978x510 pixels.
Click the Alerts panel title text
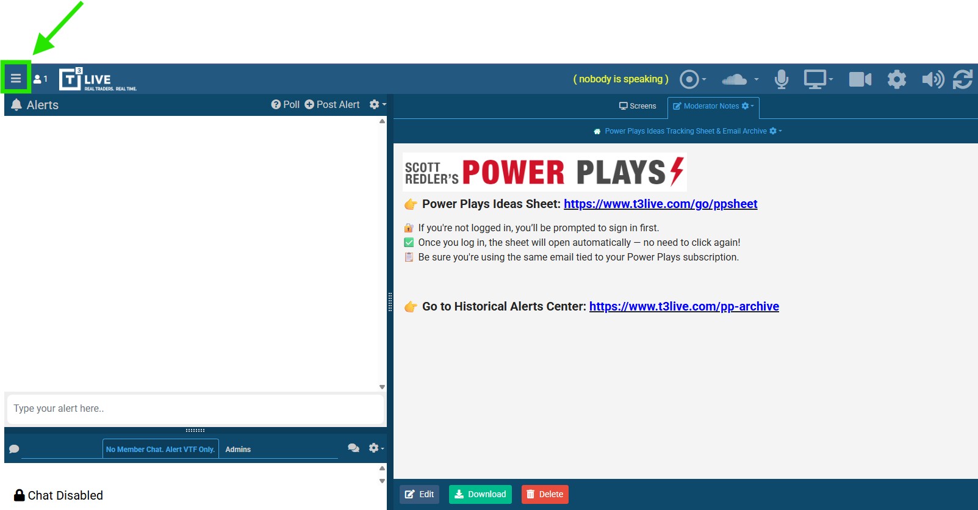tap(43, 105)
